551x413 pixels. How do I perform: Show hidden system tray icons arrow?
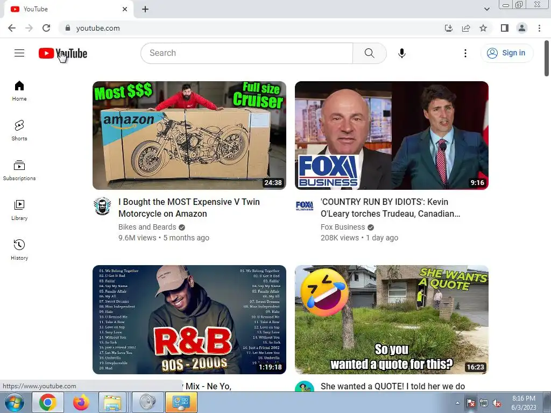point(457,403)
